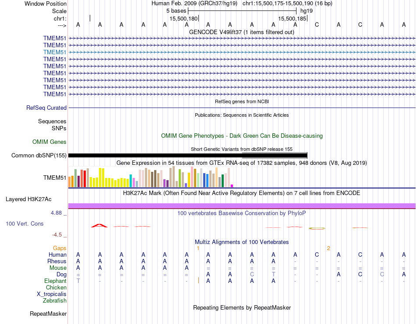Click the RepeatMasker track label
The image size is (416, 324).
tap(48, 314)
